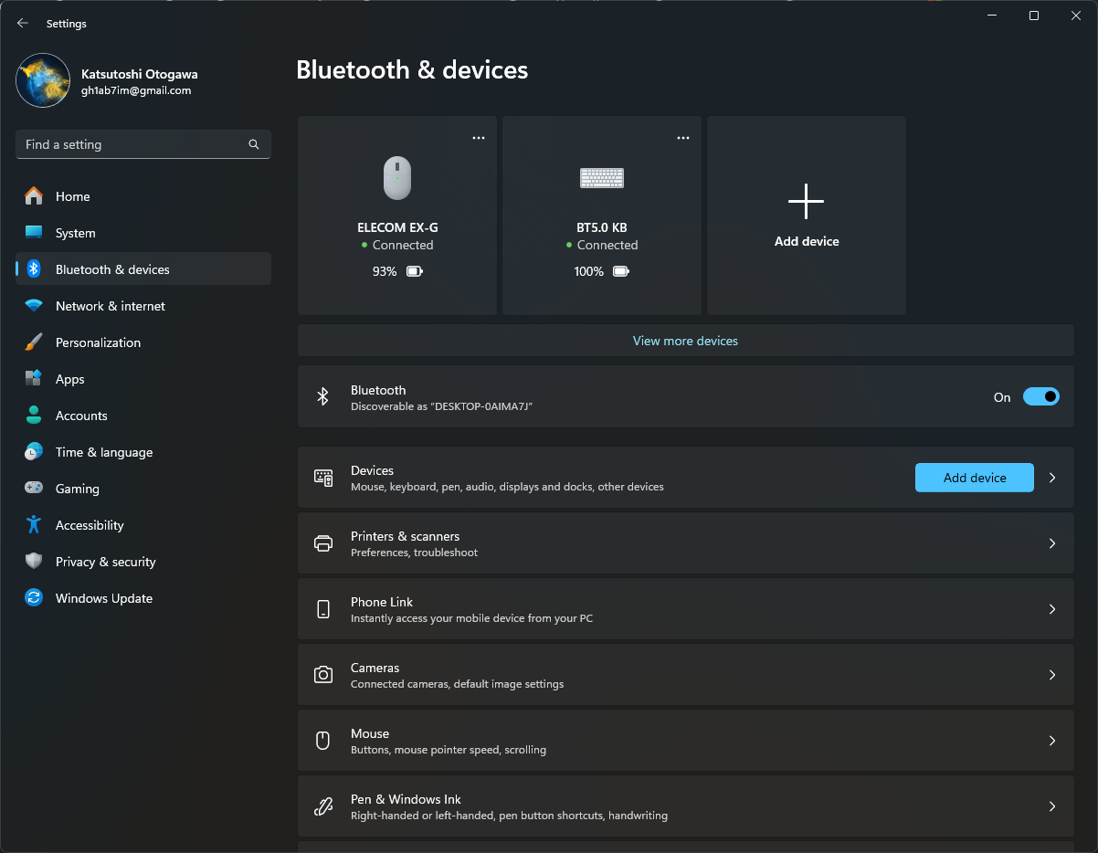Click the 93% battery level text
This screenshot has width=1098, height=853.
[x=385, y=271]
